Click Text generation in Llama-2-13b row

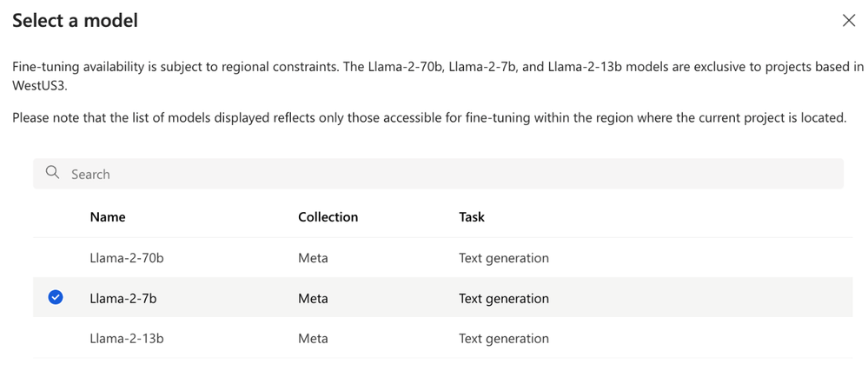point(504,338)
